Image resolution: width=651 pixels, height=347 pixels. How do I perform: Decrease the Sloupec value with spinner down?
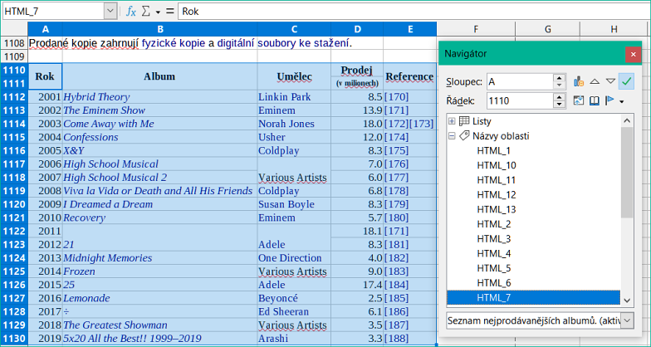(560, 86)
